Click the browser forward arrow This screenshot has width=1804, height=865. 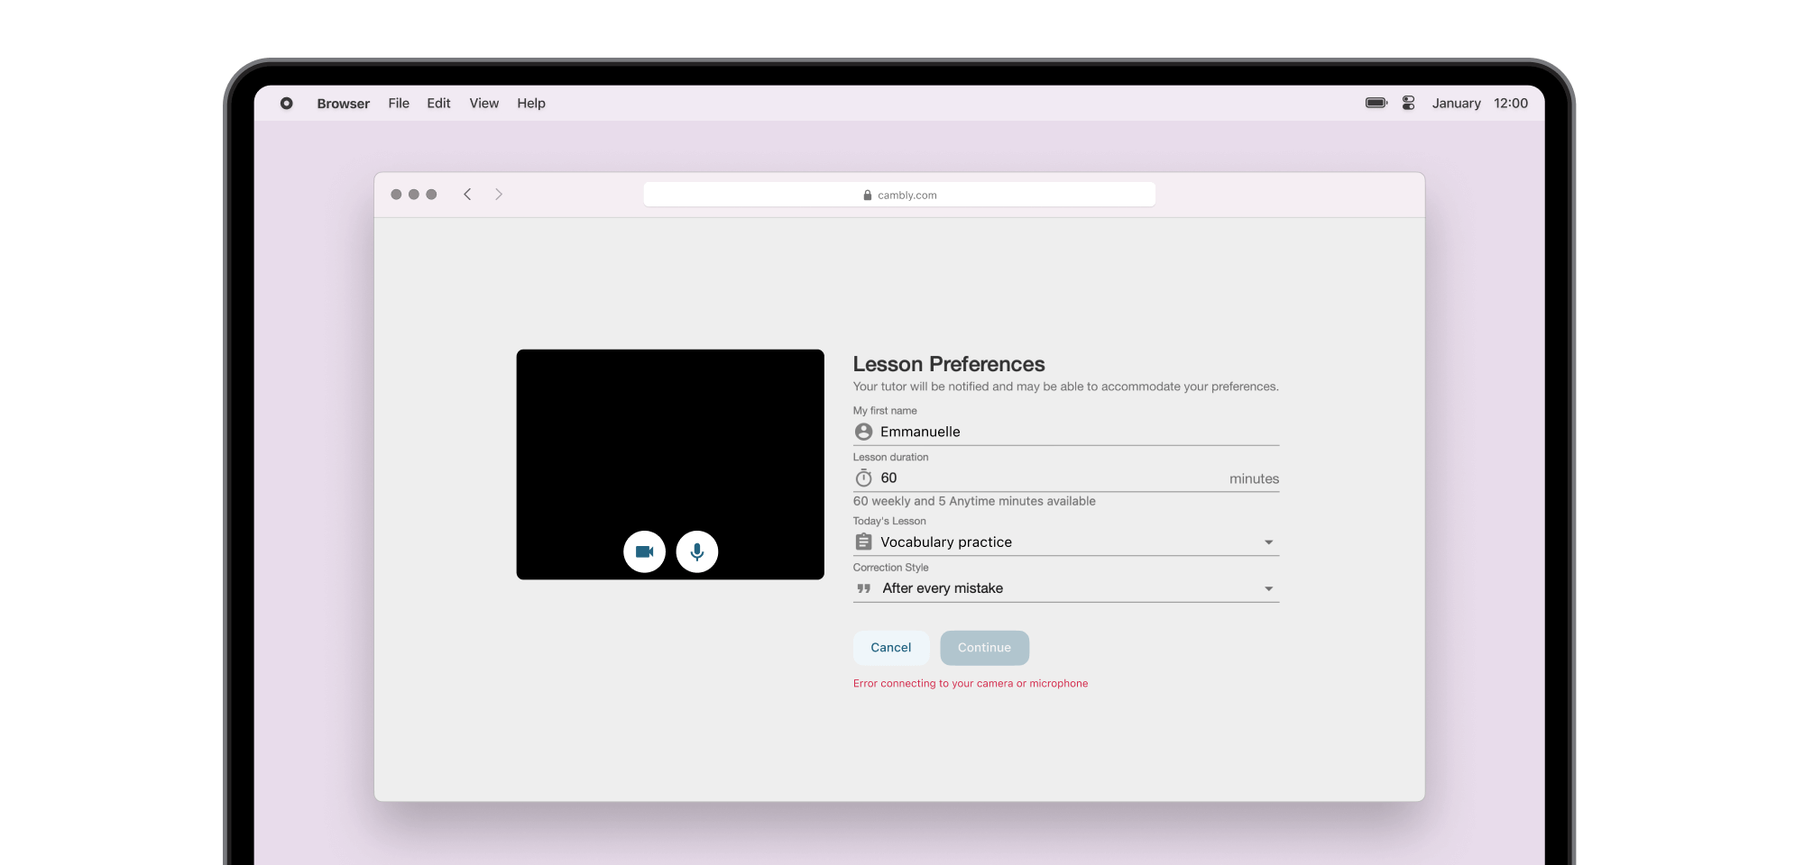499,195
